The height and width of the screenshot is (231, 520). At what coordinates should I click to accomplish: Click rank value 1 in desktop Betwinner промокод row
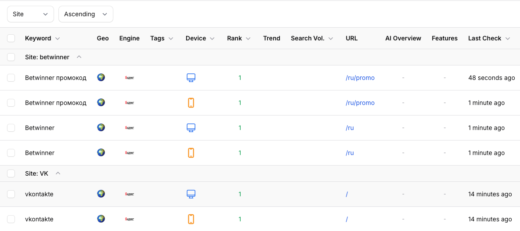click(x=240, y=78)
